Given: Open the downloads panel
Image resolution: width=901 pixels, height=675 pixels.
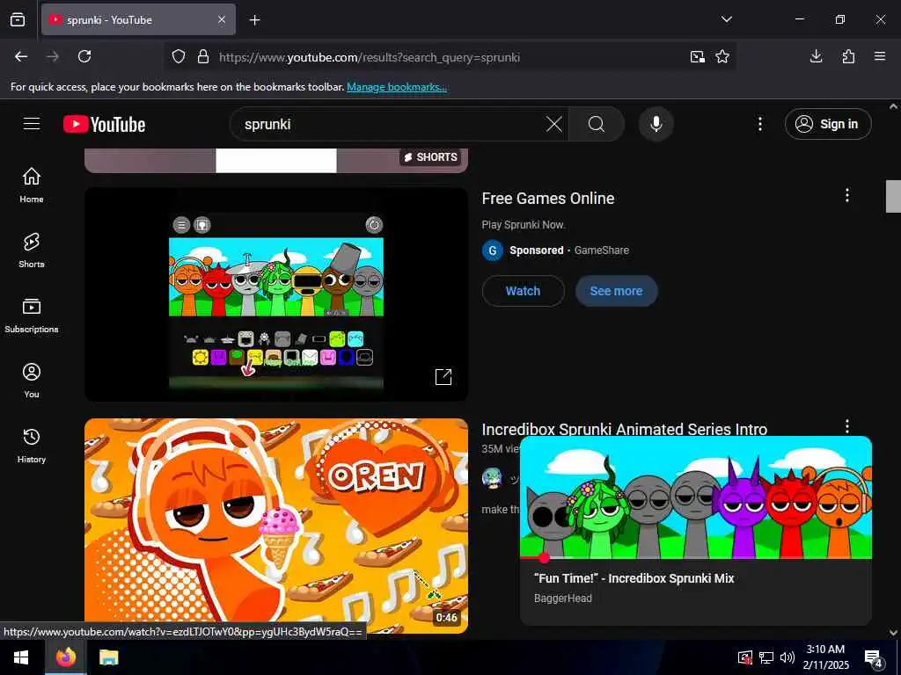Looking at the screenshot, I should [x=816, y=56].
